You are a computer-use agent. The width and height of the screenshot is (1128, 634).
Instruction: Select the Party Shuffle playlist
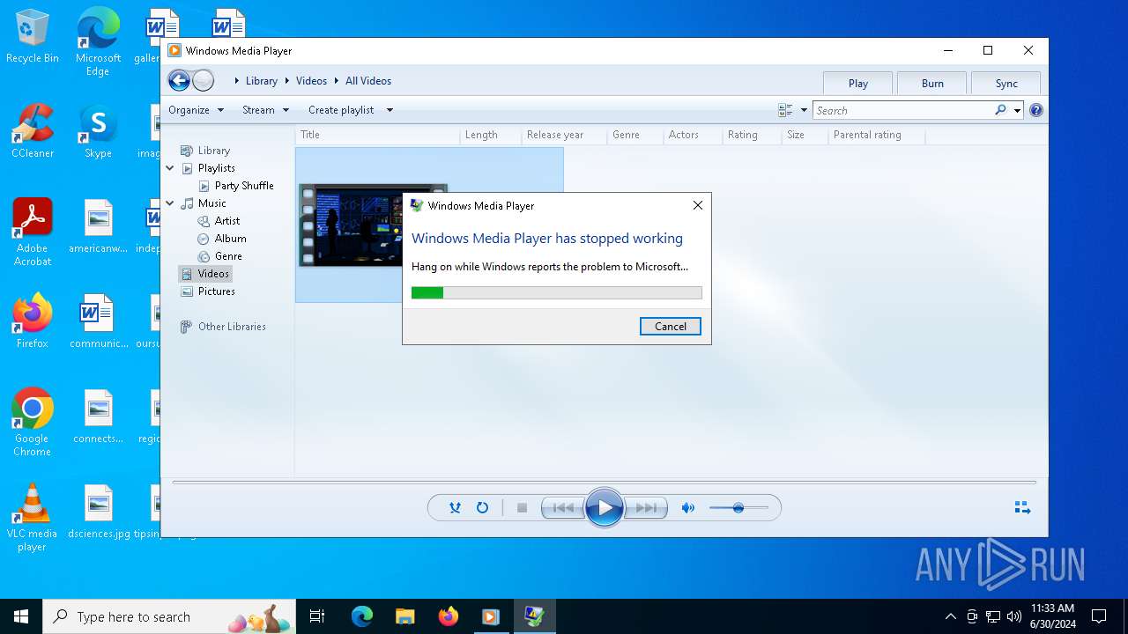click(244, 186)
